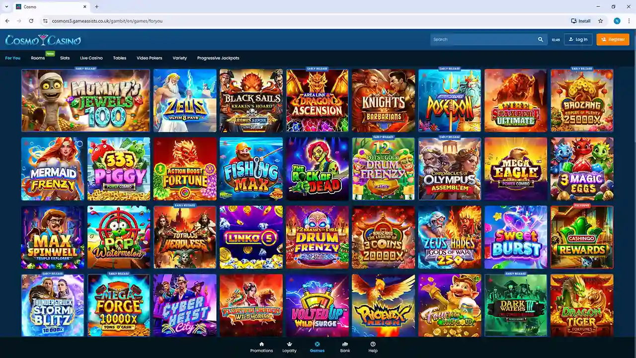This screenshot has height=358, width=636.
Task: Switch to the Live Casino tab
Action: coord(91,58)
